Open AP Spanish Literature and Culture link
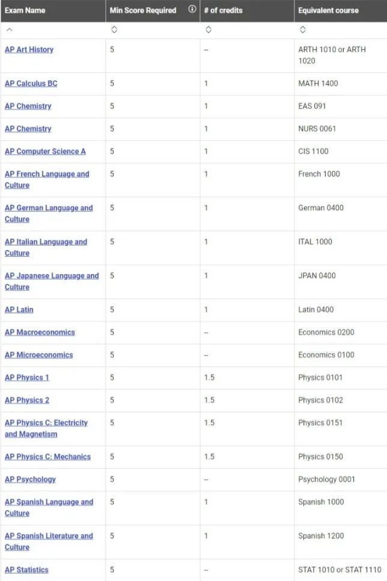The image size is (387, 581). click(49, 536)
